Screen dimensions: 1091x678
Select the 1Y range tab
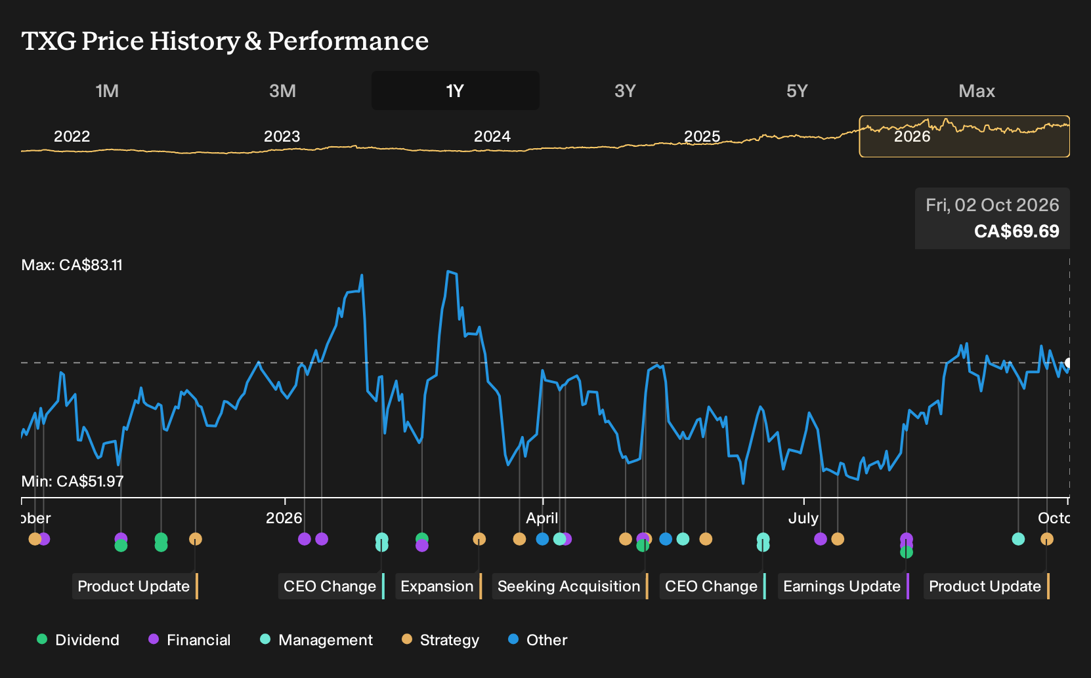coord(456,90)
